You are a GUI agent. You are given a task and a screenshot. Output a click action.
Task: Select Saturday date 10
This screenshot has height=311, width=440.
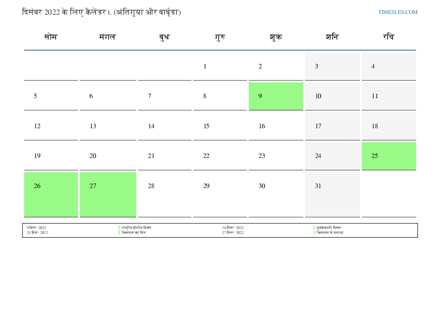(x=318, y=96)
